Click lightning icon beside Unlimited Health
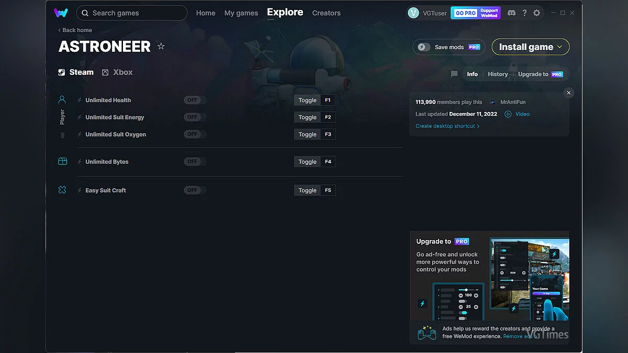Image resolution: width=628 pixels, height=353 pixels. click(x=80, y=100)
